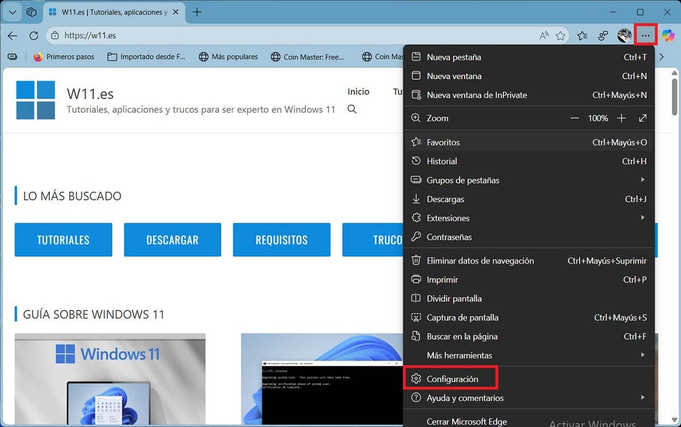Enter full screen from Zoom row
The image size is (681, 427).
pos(642,118)
